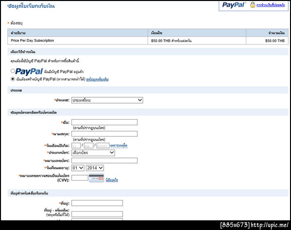Open the 'what is this' link beside the CVV field
This screenshot has width=291, height=230.
tap(112, 180)
